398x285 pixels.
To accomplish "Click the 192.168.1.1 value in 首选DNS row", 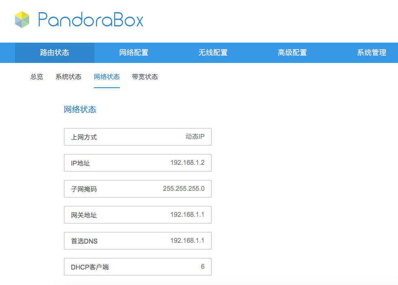I will [x=187, y=241].
